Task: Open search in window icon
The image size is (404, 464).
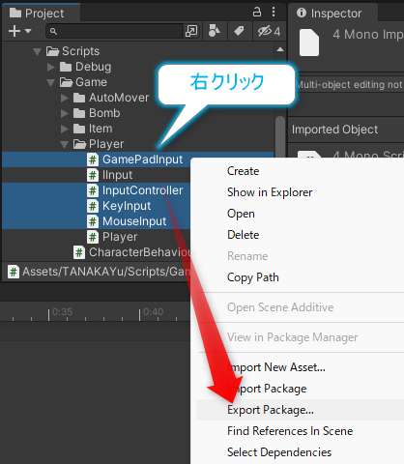Action: [191, 31]
